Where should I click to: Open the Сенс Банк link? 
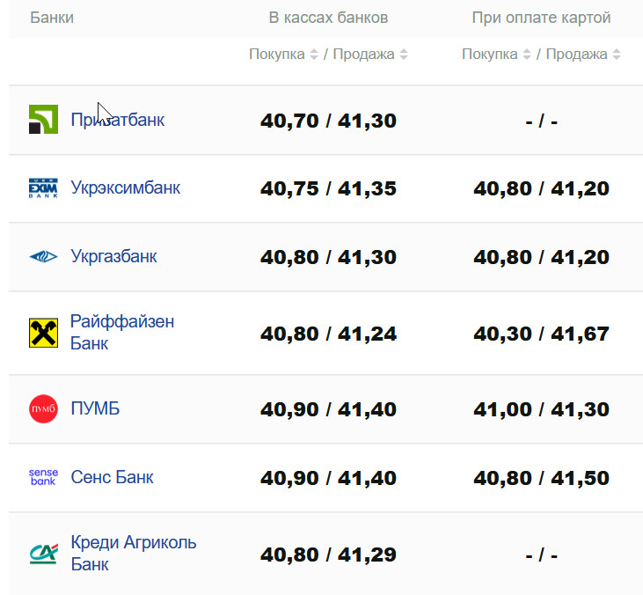pyautogui.click(x=112, y=477)
